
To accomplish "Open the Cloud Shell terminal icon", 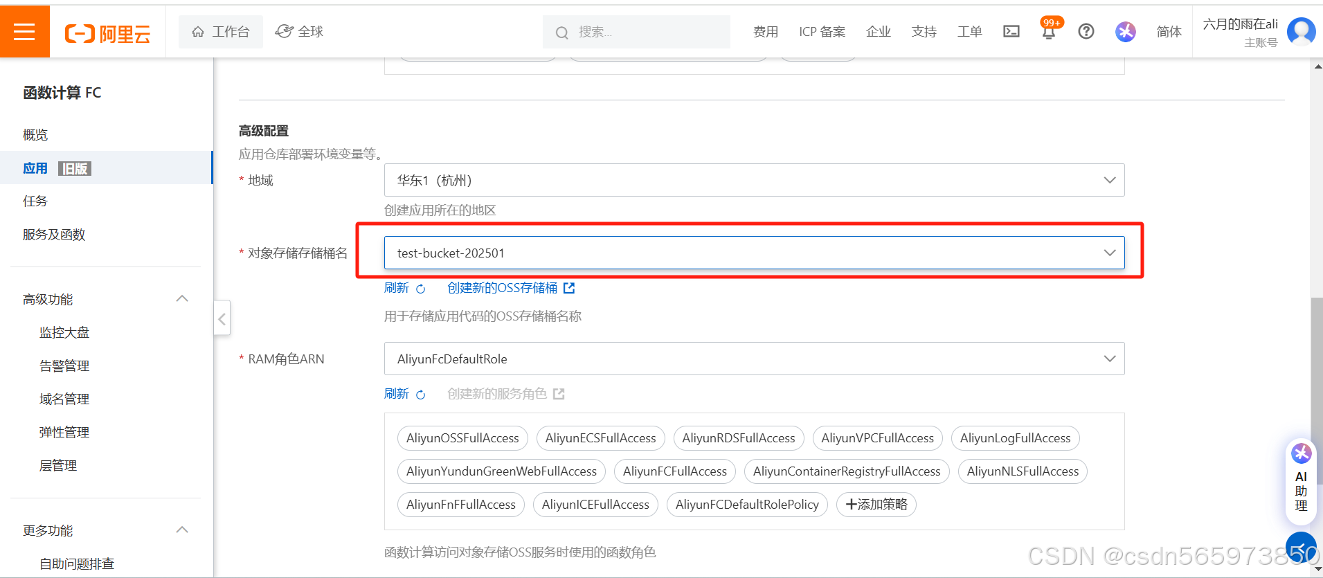I will pyautogui.click(x=1011, y=31).
